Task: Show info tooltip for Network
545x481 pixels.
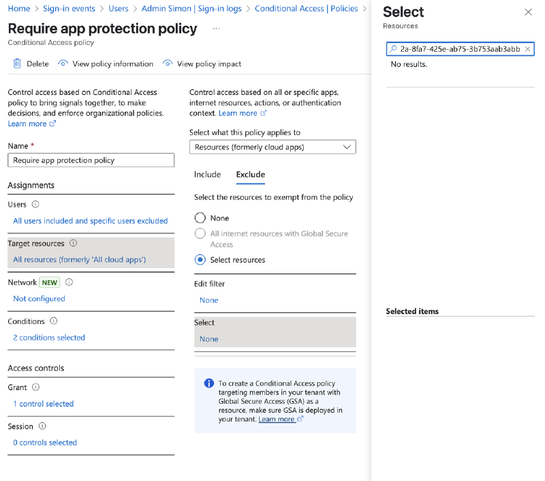Action: coord(69,282)
